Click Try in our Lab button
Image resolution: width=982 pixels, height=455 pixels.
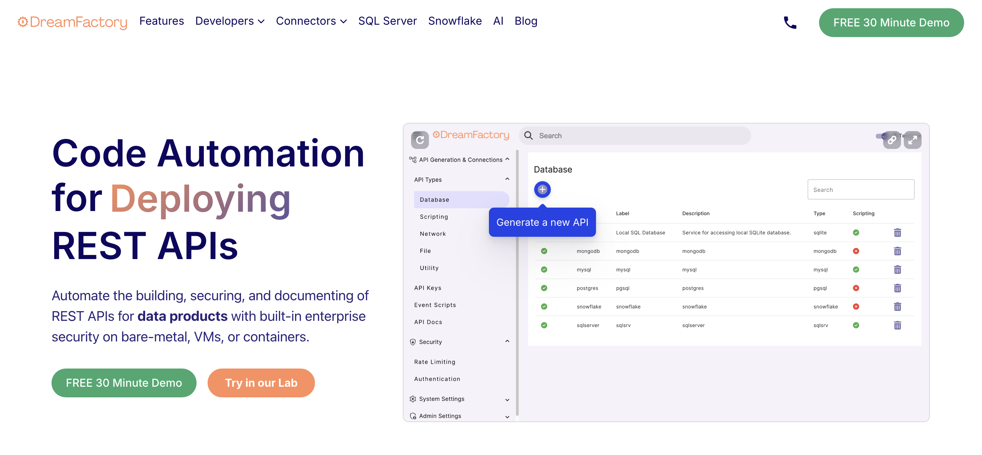coord(261,383)
